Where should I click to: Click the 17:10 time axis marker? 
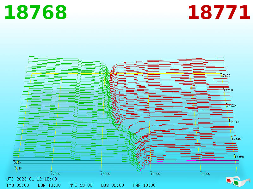pos(228,90)
